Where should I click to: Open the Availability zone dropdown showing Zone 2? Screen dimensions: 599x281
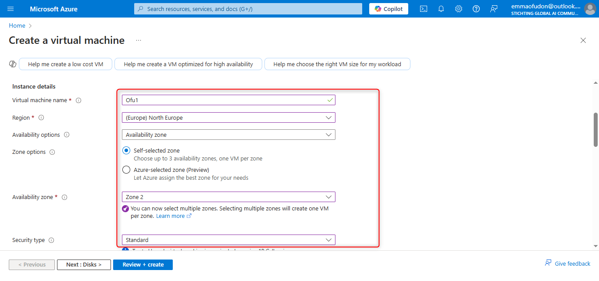pyautogui.click(x=228, y=197)
